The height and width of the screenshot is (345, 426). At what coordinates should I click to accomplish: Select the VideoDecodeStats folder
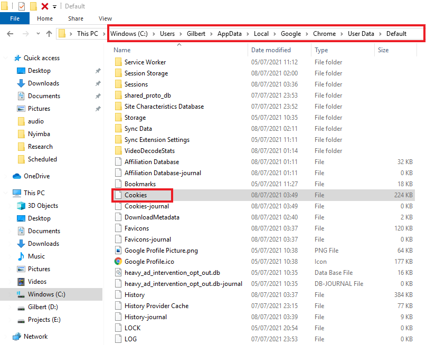click(149, 151)
